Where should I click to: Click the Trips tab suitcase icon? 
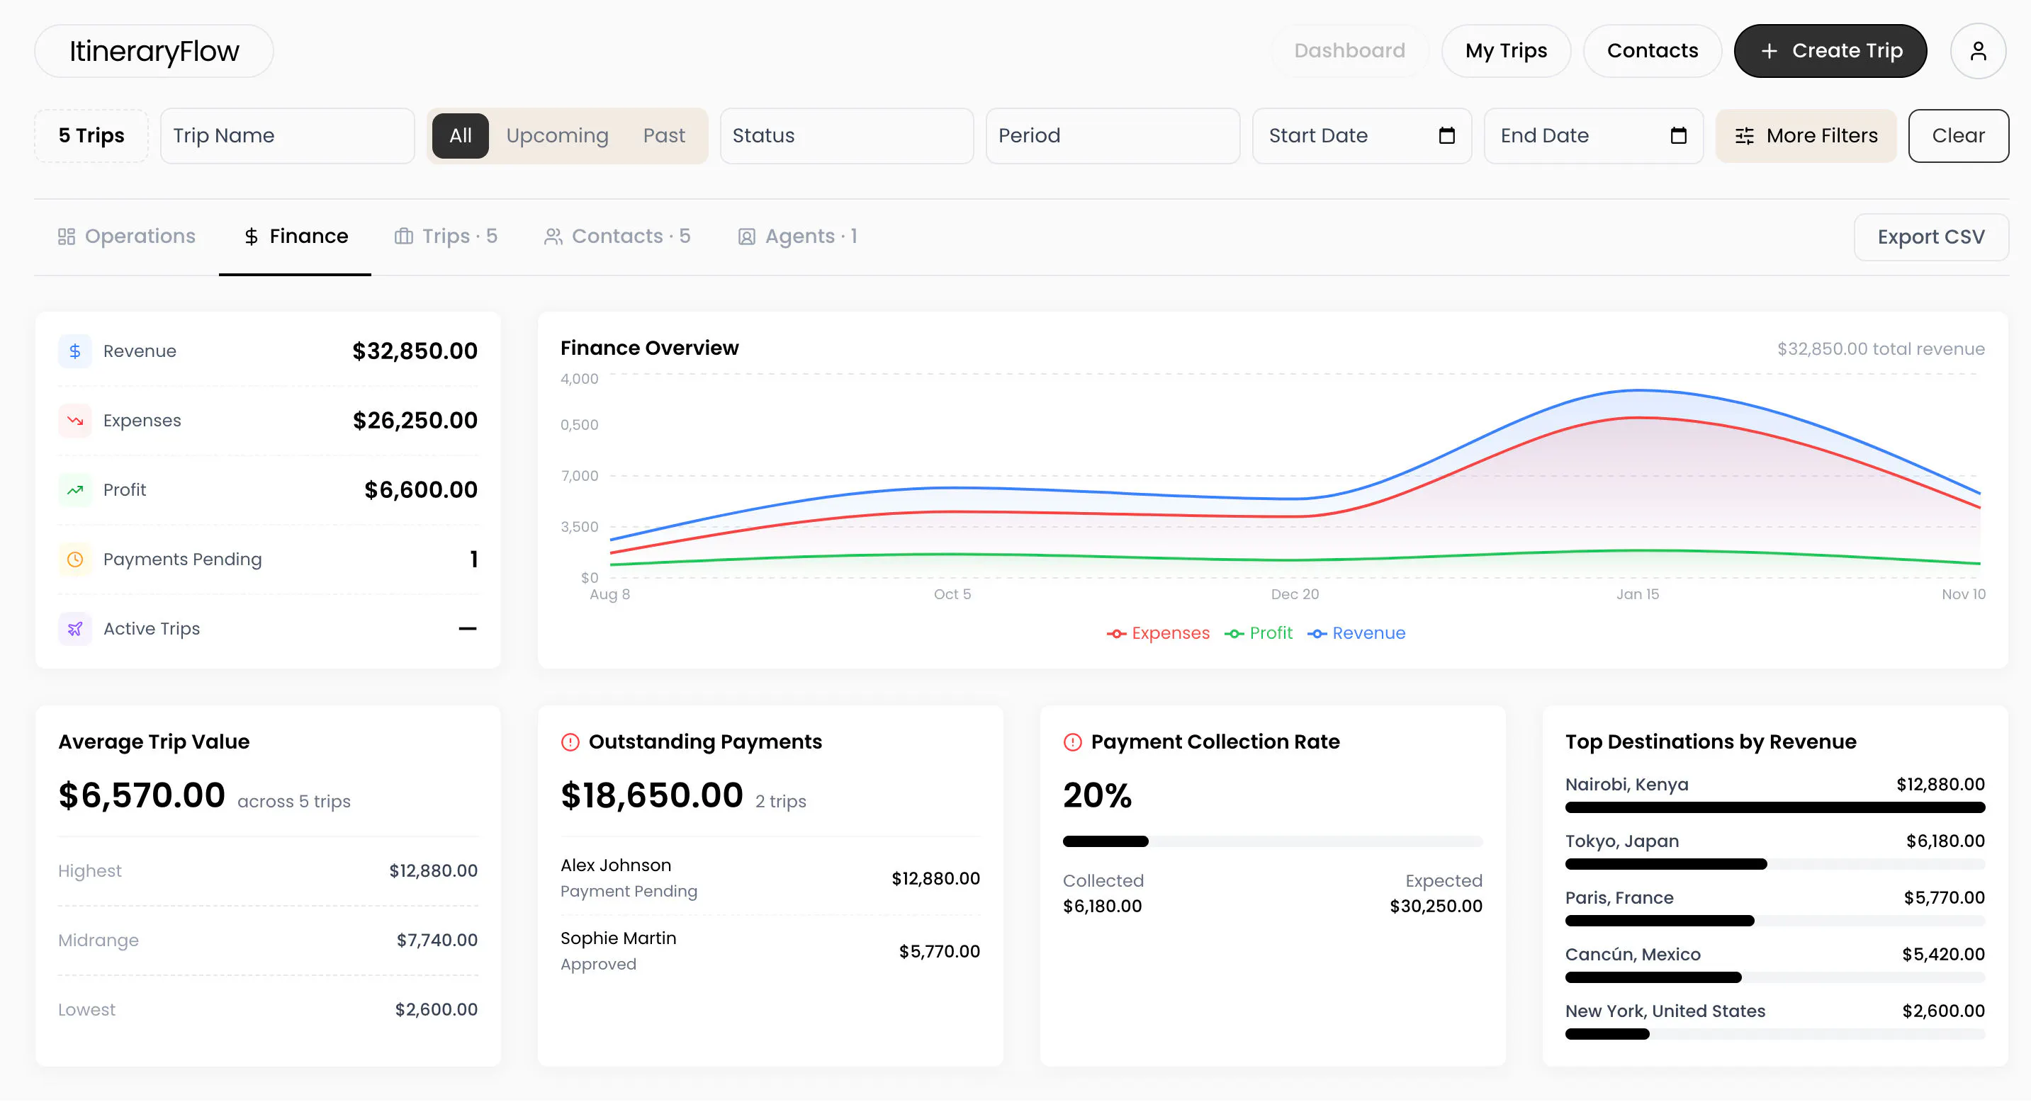404,237
